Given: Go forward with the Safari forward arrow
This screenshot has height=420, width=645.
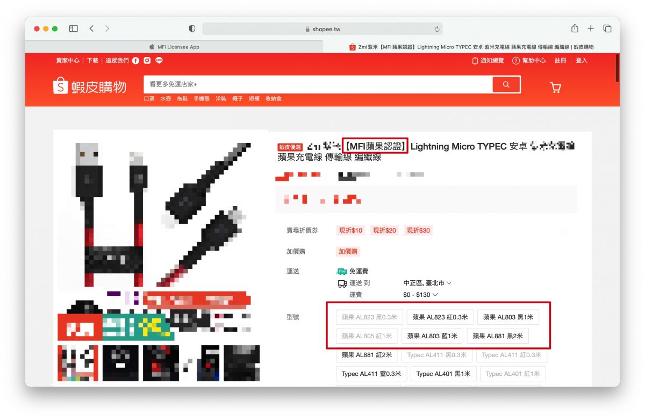Looking at the screenshot, I should pos(107,29).
